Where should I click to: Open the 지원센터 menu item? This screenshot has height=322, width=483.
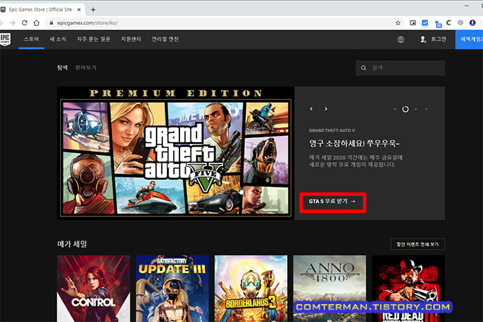pos(131,39)
